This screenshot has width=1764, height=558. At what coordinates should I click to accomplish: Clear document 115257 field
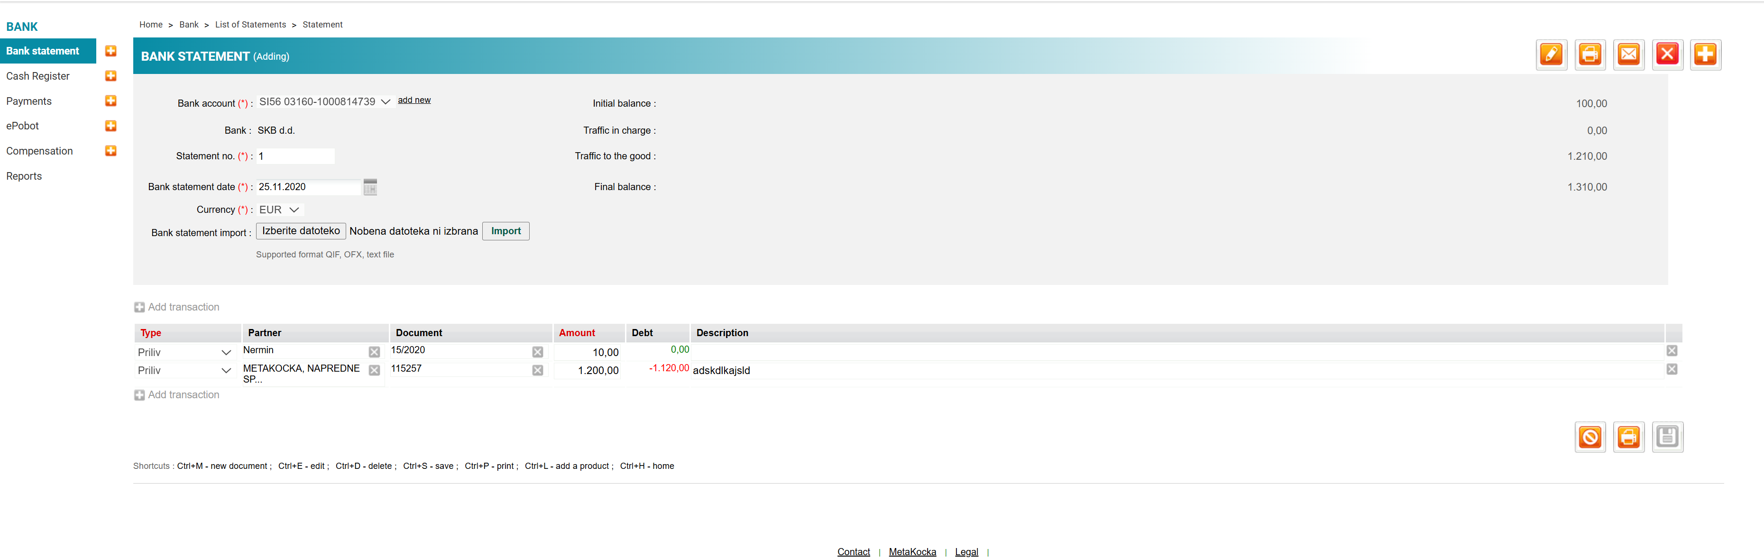(538, 370)
